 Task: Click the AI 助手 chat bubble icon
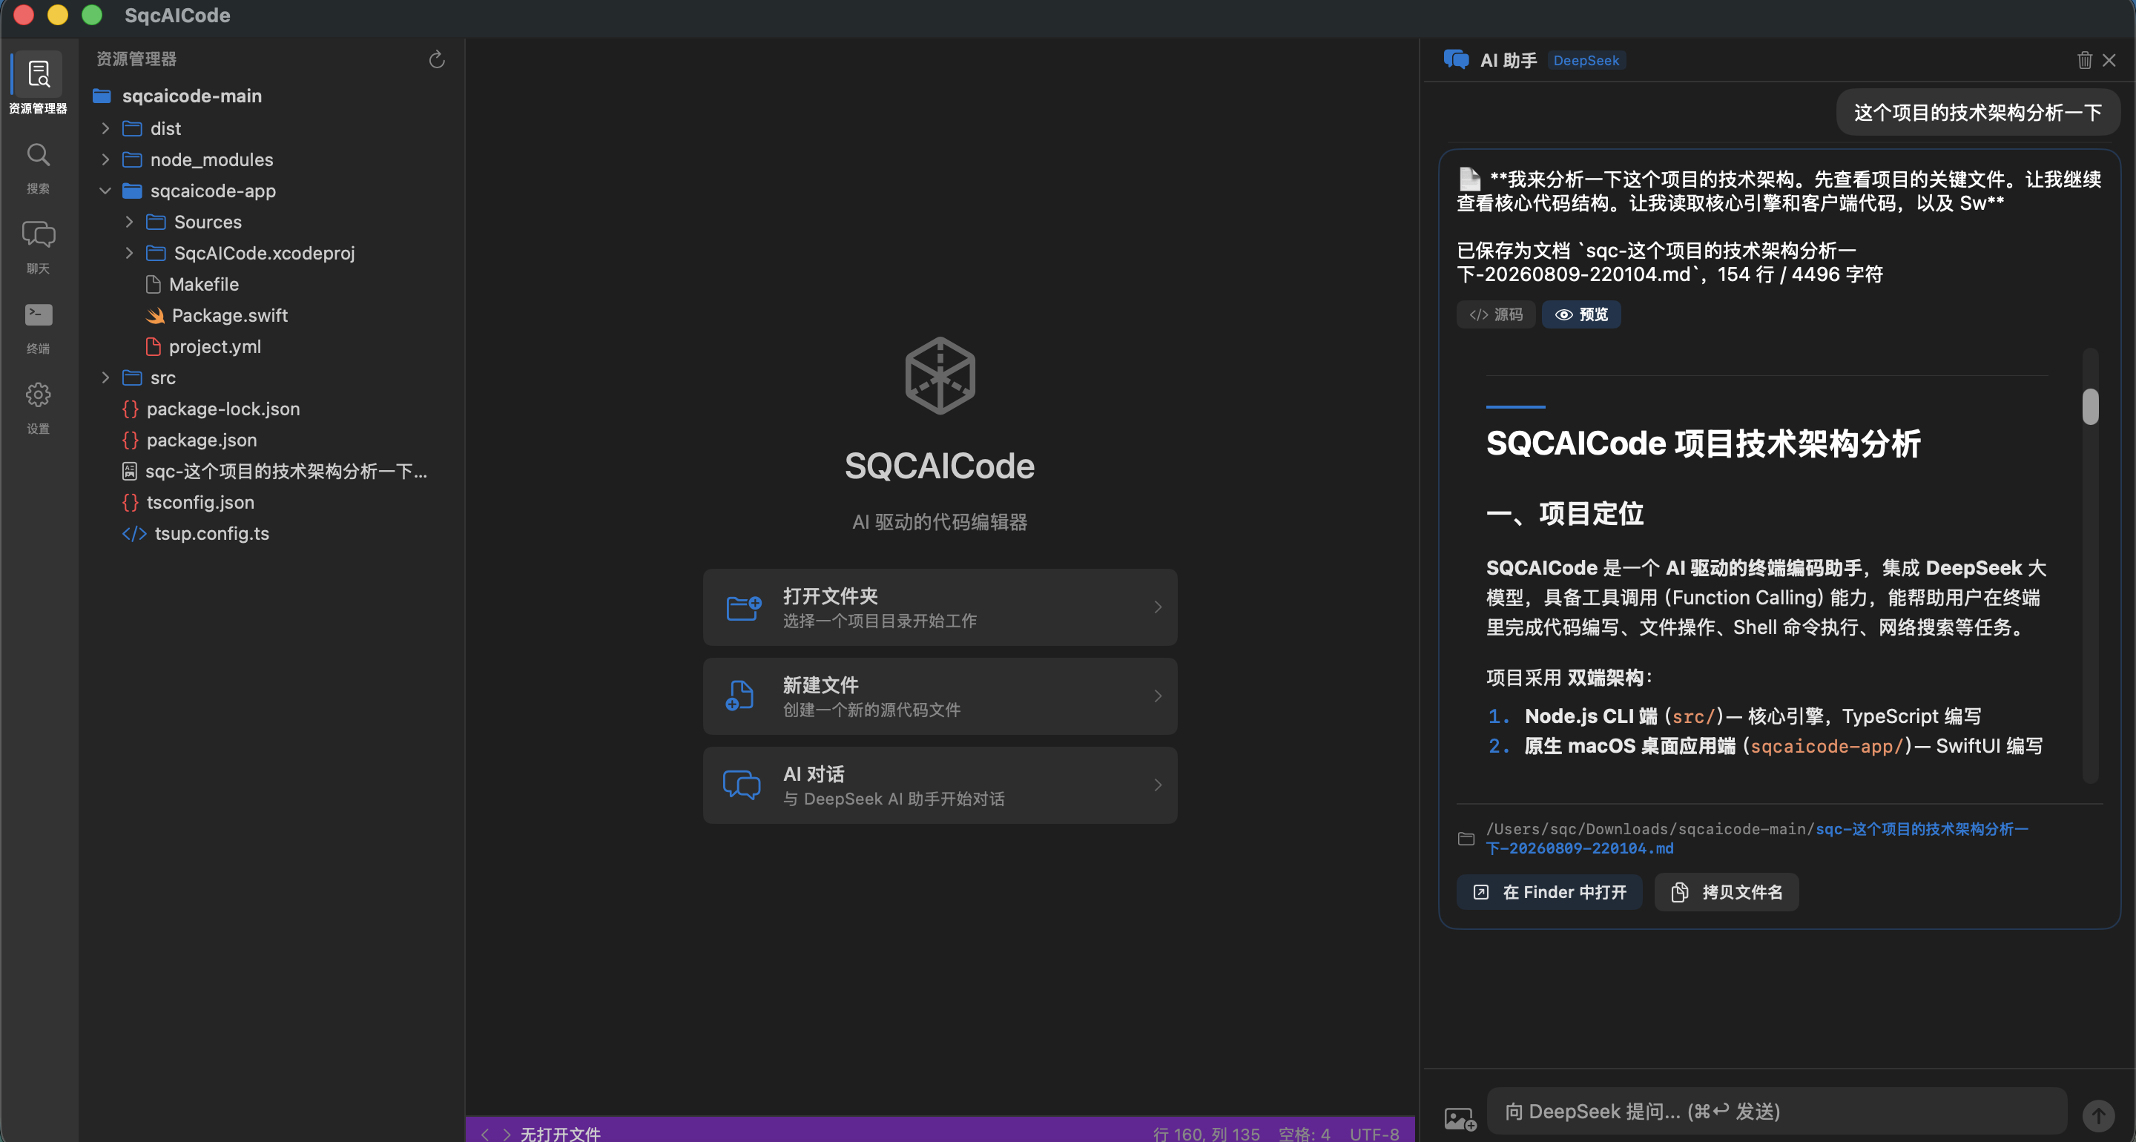[1456, 60]
